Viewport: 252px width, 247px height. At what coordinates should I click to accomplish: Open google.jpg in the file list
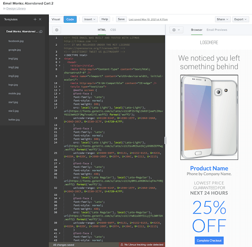point(15,50)
